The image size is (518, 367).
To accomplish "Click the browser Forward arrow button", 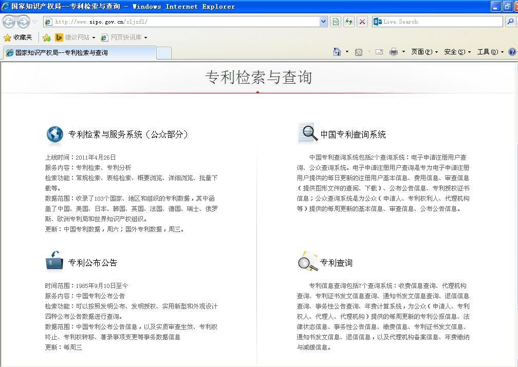I will [x=23, y=22].
